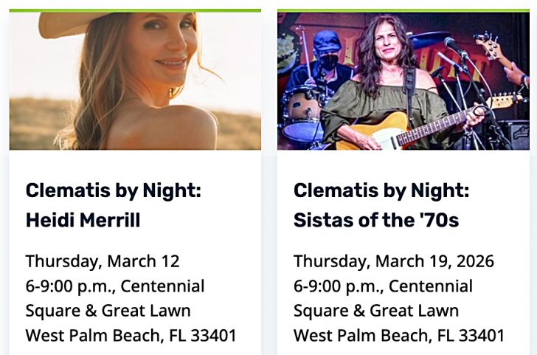Click the green top border of the left card
537x355 pixels.
(135, 10)
